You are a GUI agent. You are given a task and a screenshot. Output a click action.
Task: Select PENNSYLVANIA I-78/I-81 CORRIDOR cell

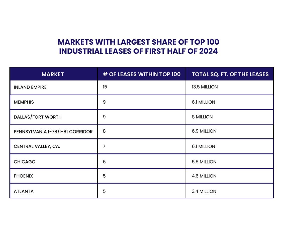[53, 132]
